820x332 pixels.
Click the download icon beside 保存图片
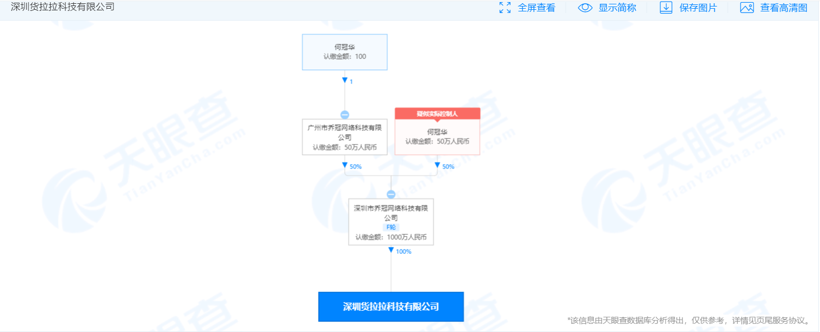666,8
